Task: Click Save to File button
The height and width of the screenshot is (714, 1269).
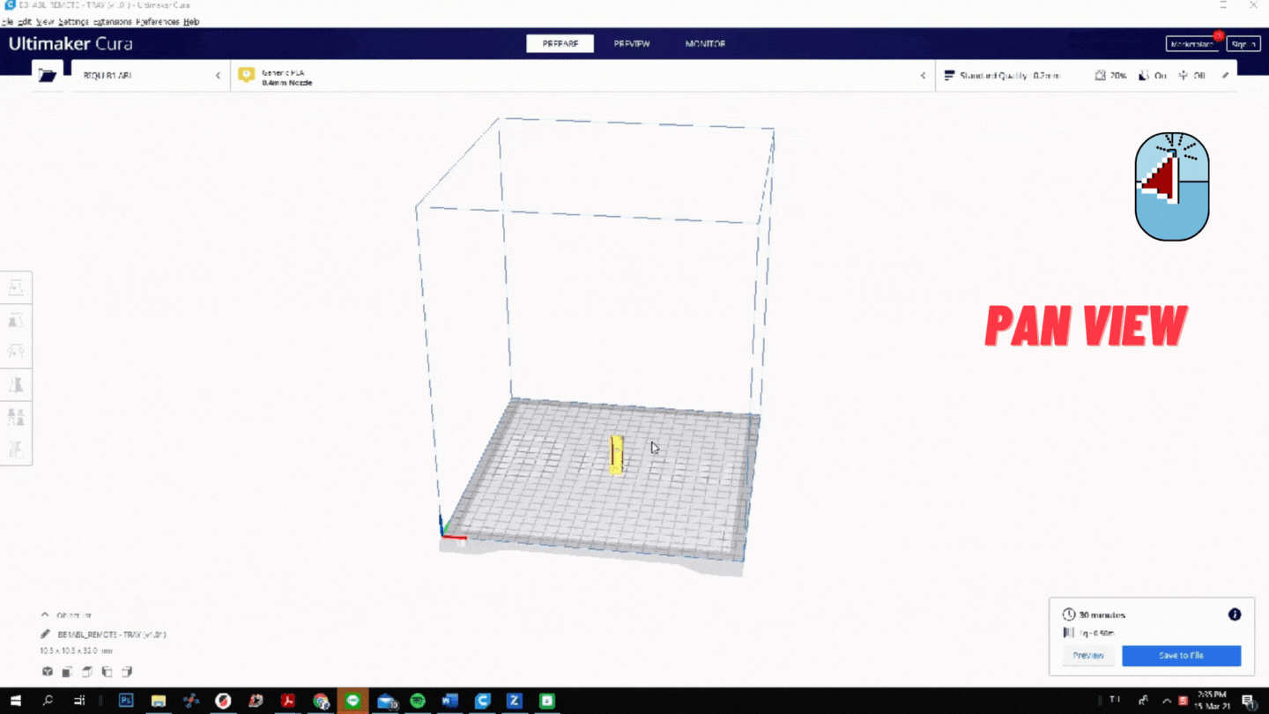Action: tap(1181, 656)
